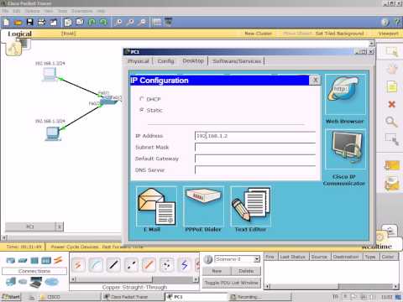Pick the Select tool in right sidebar
The image size is (403, 302).
[391, 51]
